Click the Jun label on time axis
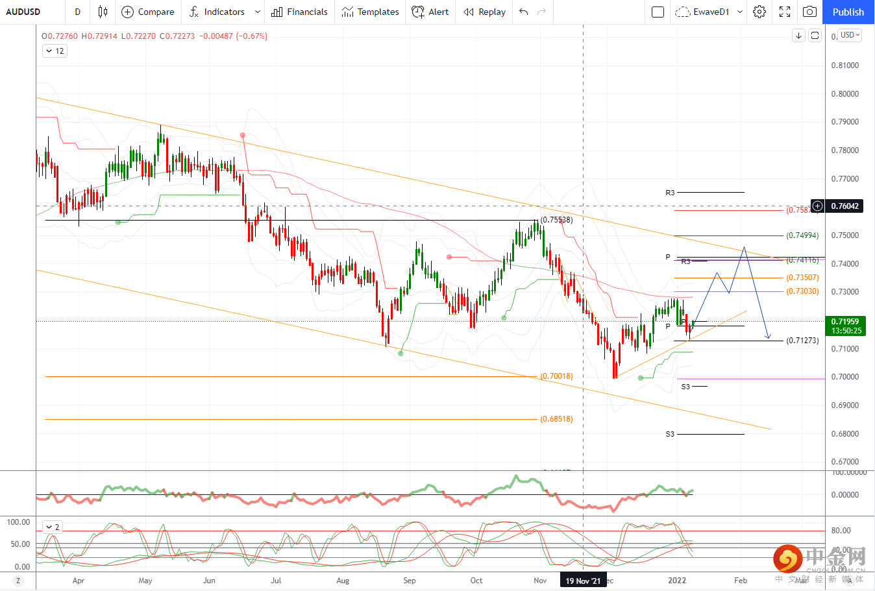The height and width of the screenshot is (591, 875). coord(209,581)
